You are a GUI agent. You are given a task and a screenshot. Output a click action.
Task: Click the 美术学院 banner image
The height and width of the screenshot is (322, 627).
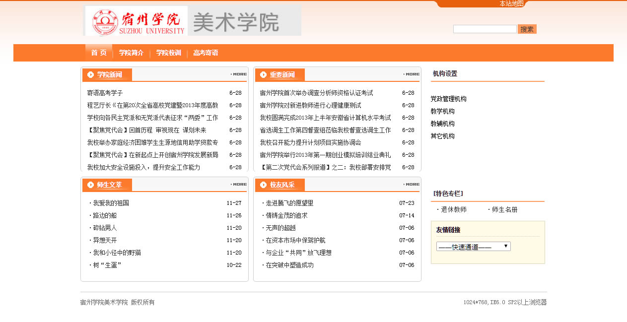click(244, 21)
